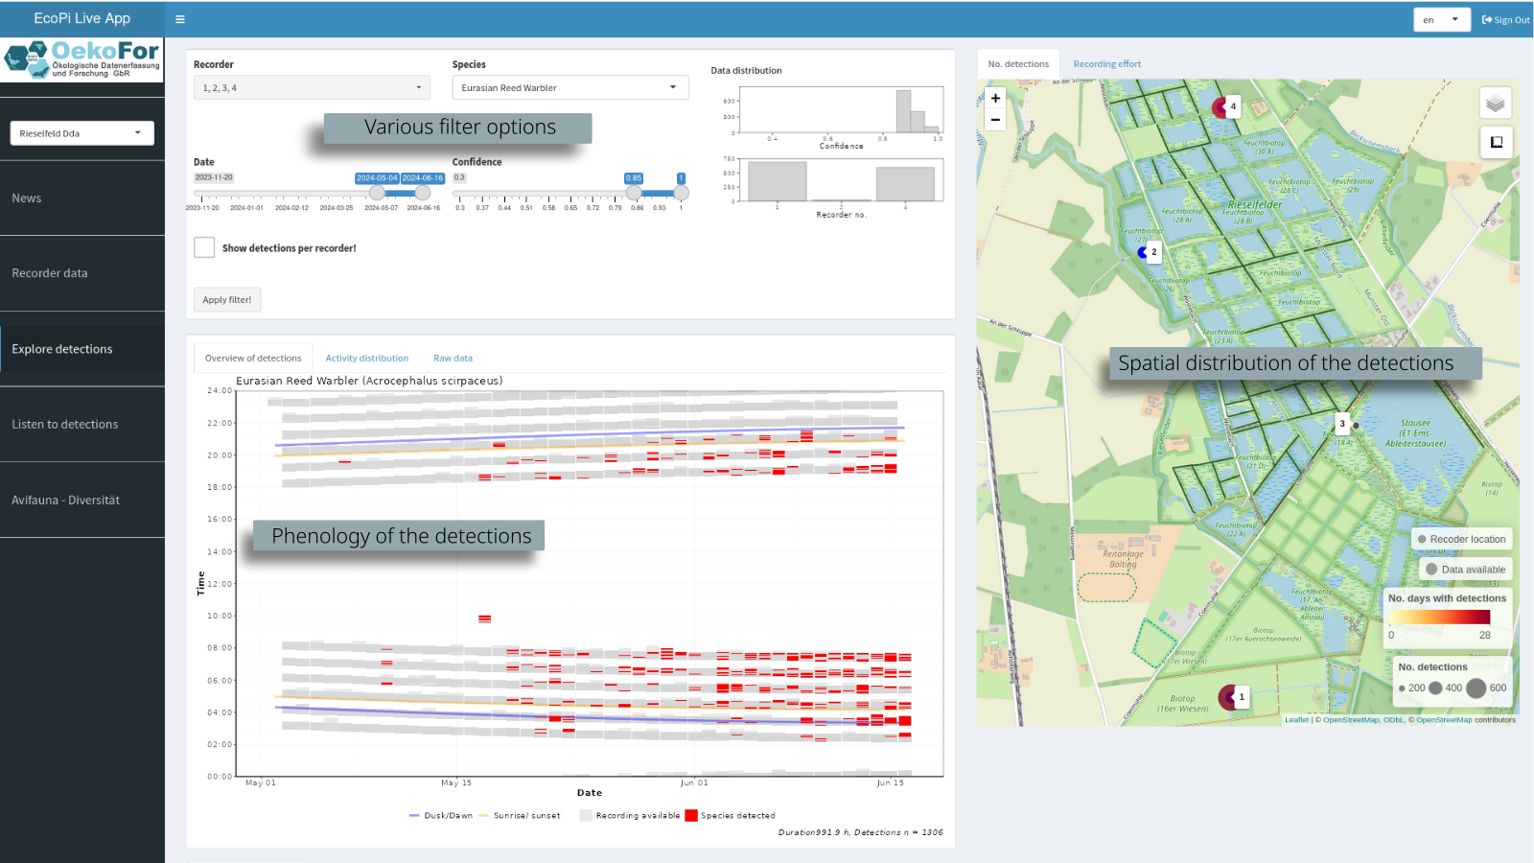Expand the Rieselfeld Dda project dropdown
This screenshot has height=863, width=1534.
81,133
